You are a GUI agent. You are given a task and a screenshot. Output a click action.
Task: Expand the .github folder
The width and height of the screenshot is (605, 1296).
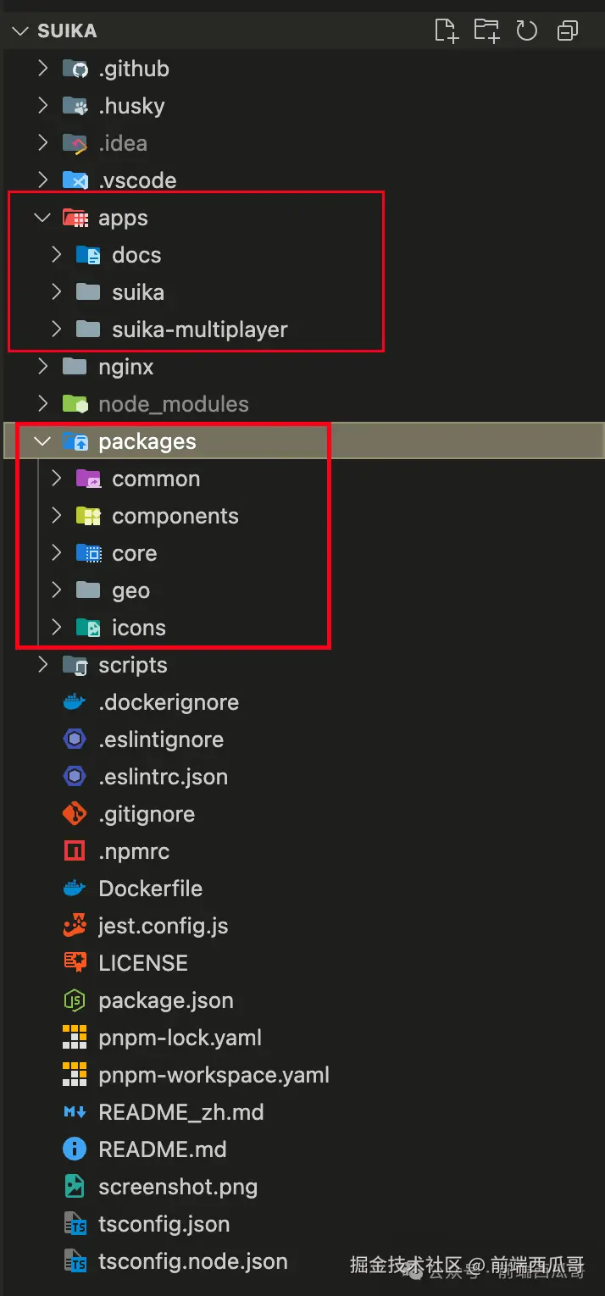tap(42, 69)
